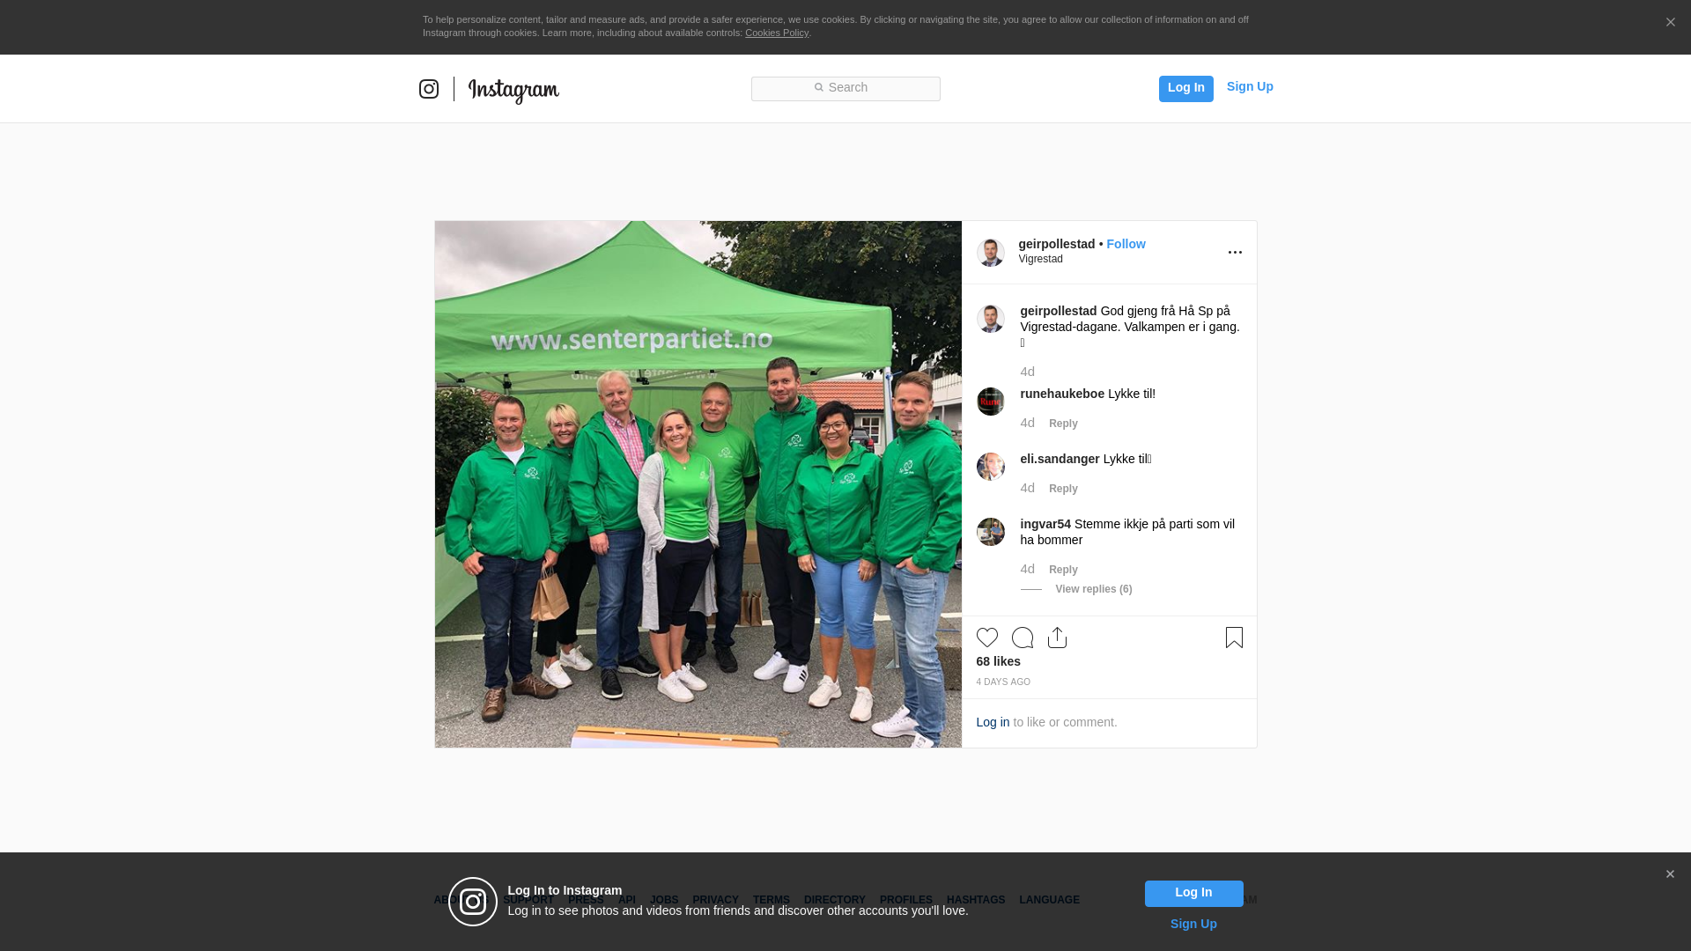This screenshot has height=951, width=1691.
Task: Click 4d timestamp on runehaukeboe's comment
Action: pos(1028,423)
